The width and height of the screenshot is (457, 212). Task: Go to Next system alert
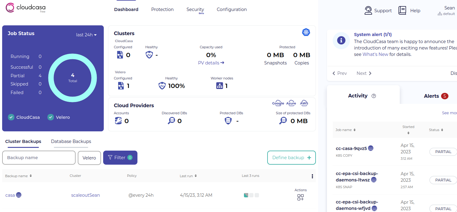tap(364, 73)
